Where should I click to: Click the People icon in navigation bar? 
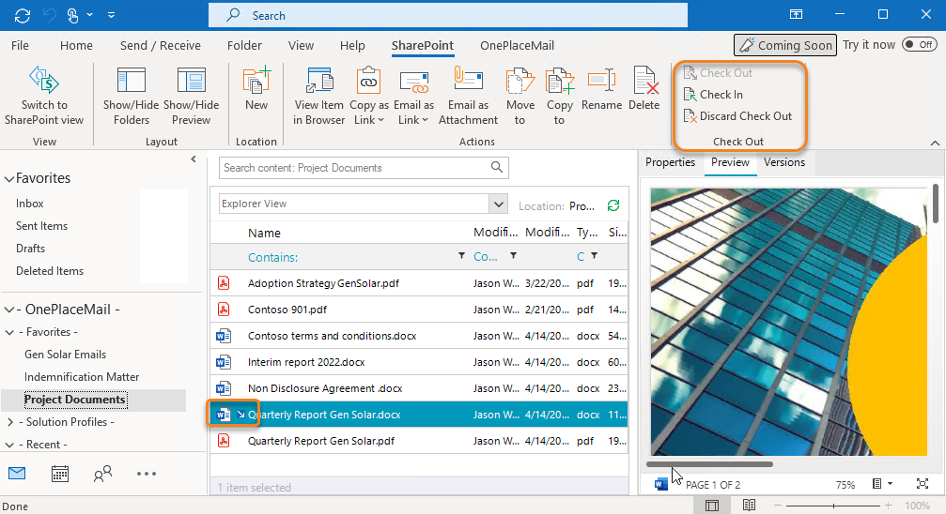click(102, 474)
